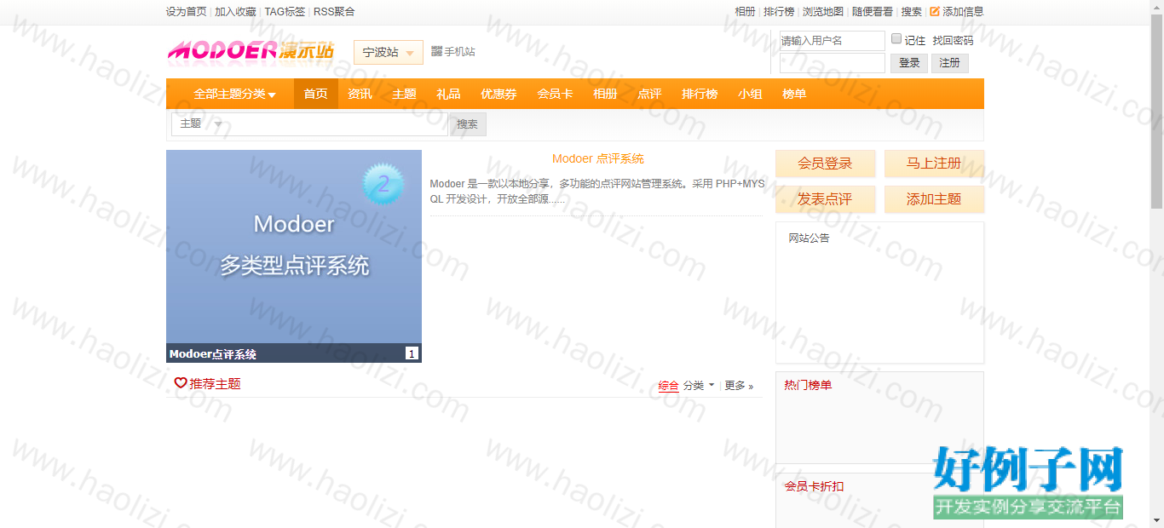Click the 浏览地图 link
Screen dimensions: 1164x528
click(x=823, y=12)
